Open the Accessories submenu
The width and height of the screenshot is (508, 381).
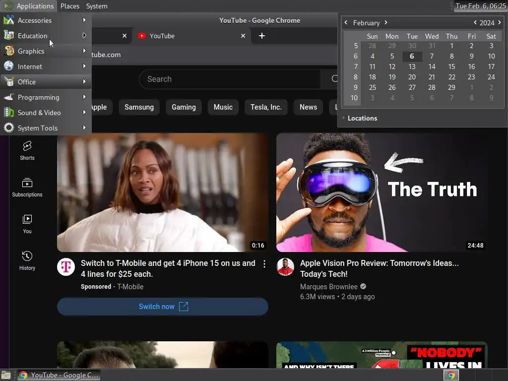click(46, 20)
